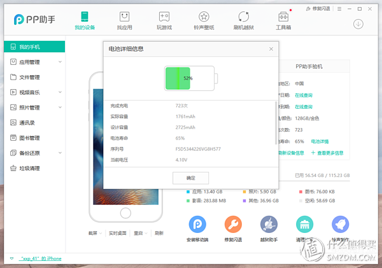This screenshot has height=268, width=382.
Task: Open the hamburger menu in title bar
Action: click(x=339, y=9)
